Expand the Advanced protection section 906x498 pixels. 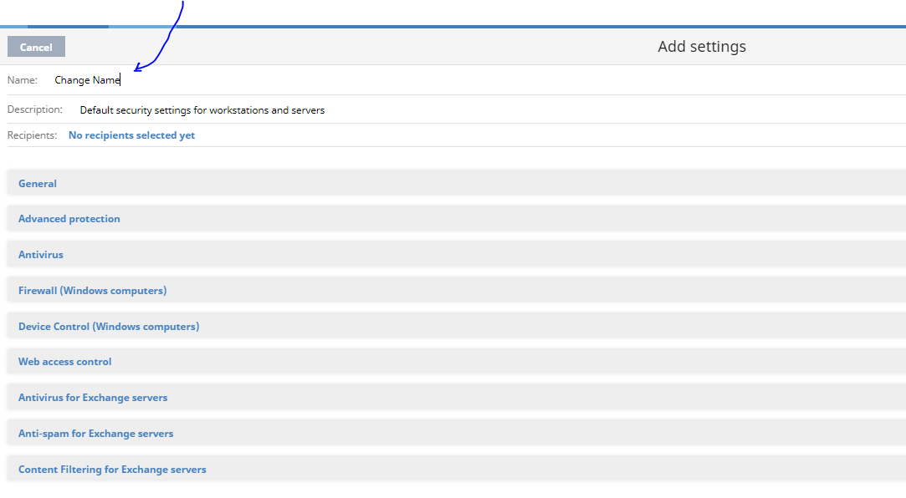[456, 219]
